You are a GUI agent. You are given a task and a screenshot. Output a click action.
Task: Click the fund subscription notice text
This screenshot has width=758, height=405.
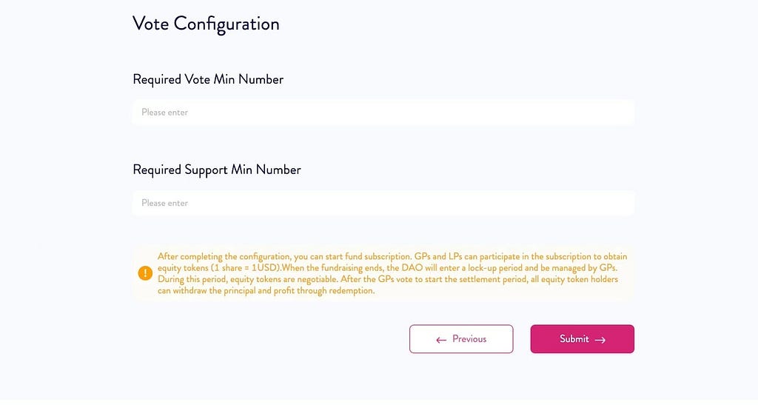coord(393,257)
